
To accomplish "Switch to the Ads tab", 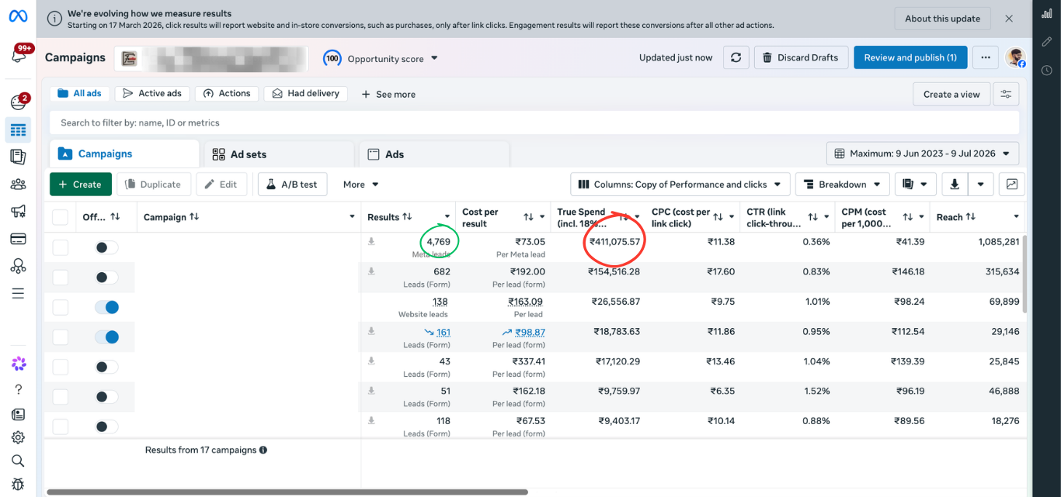I will 433,154.
